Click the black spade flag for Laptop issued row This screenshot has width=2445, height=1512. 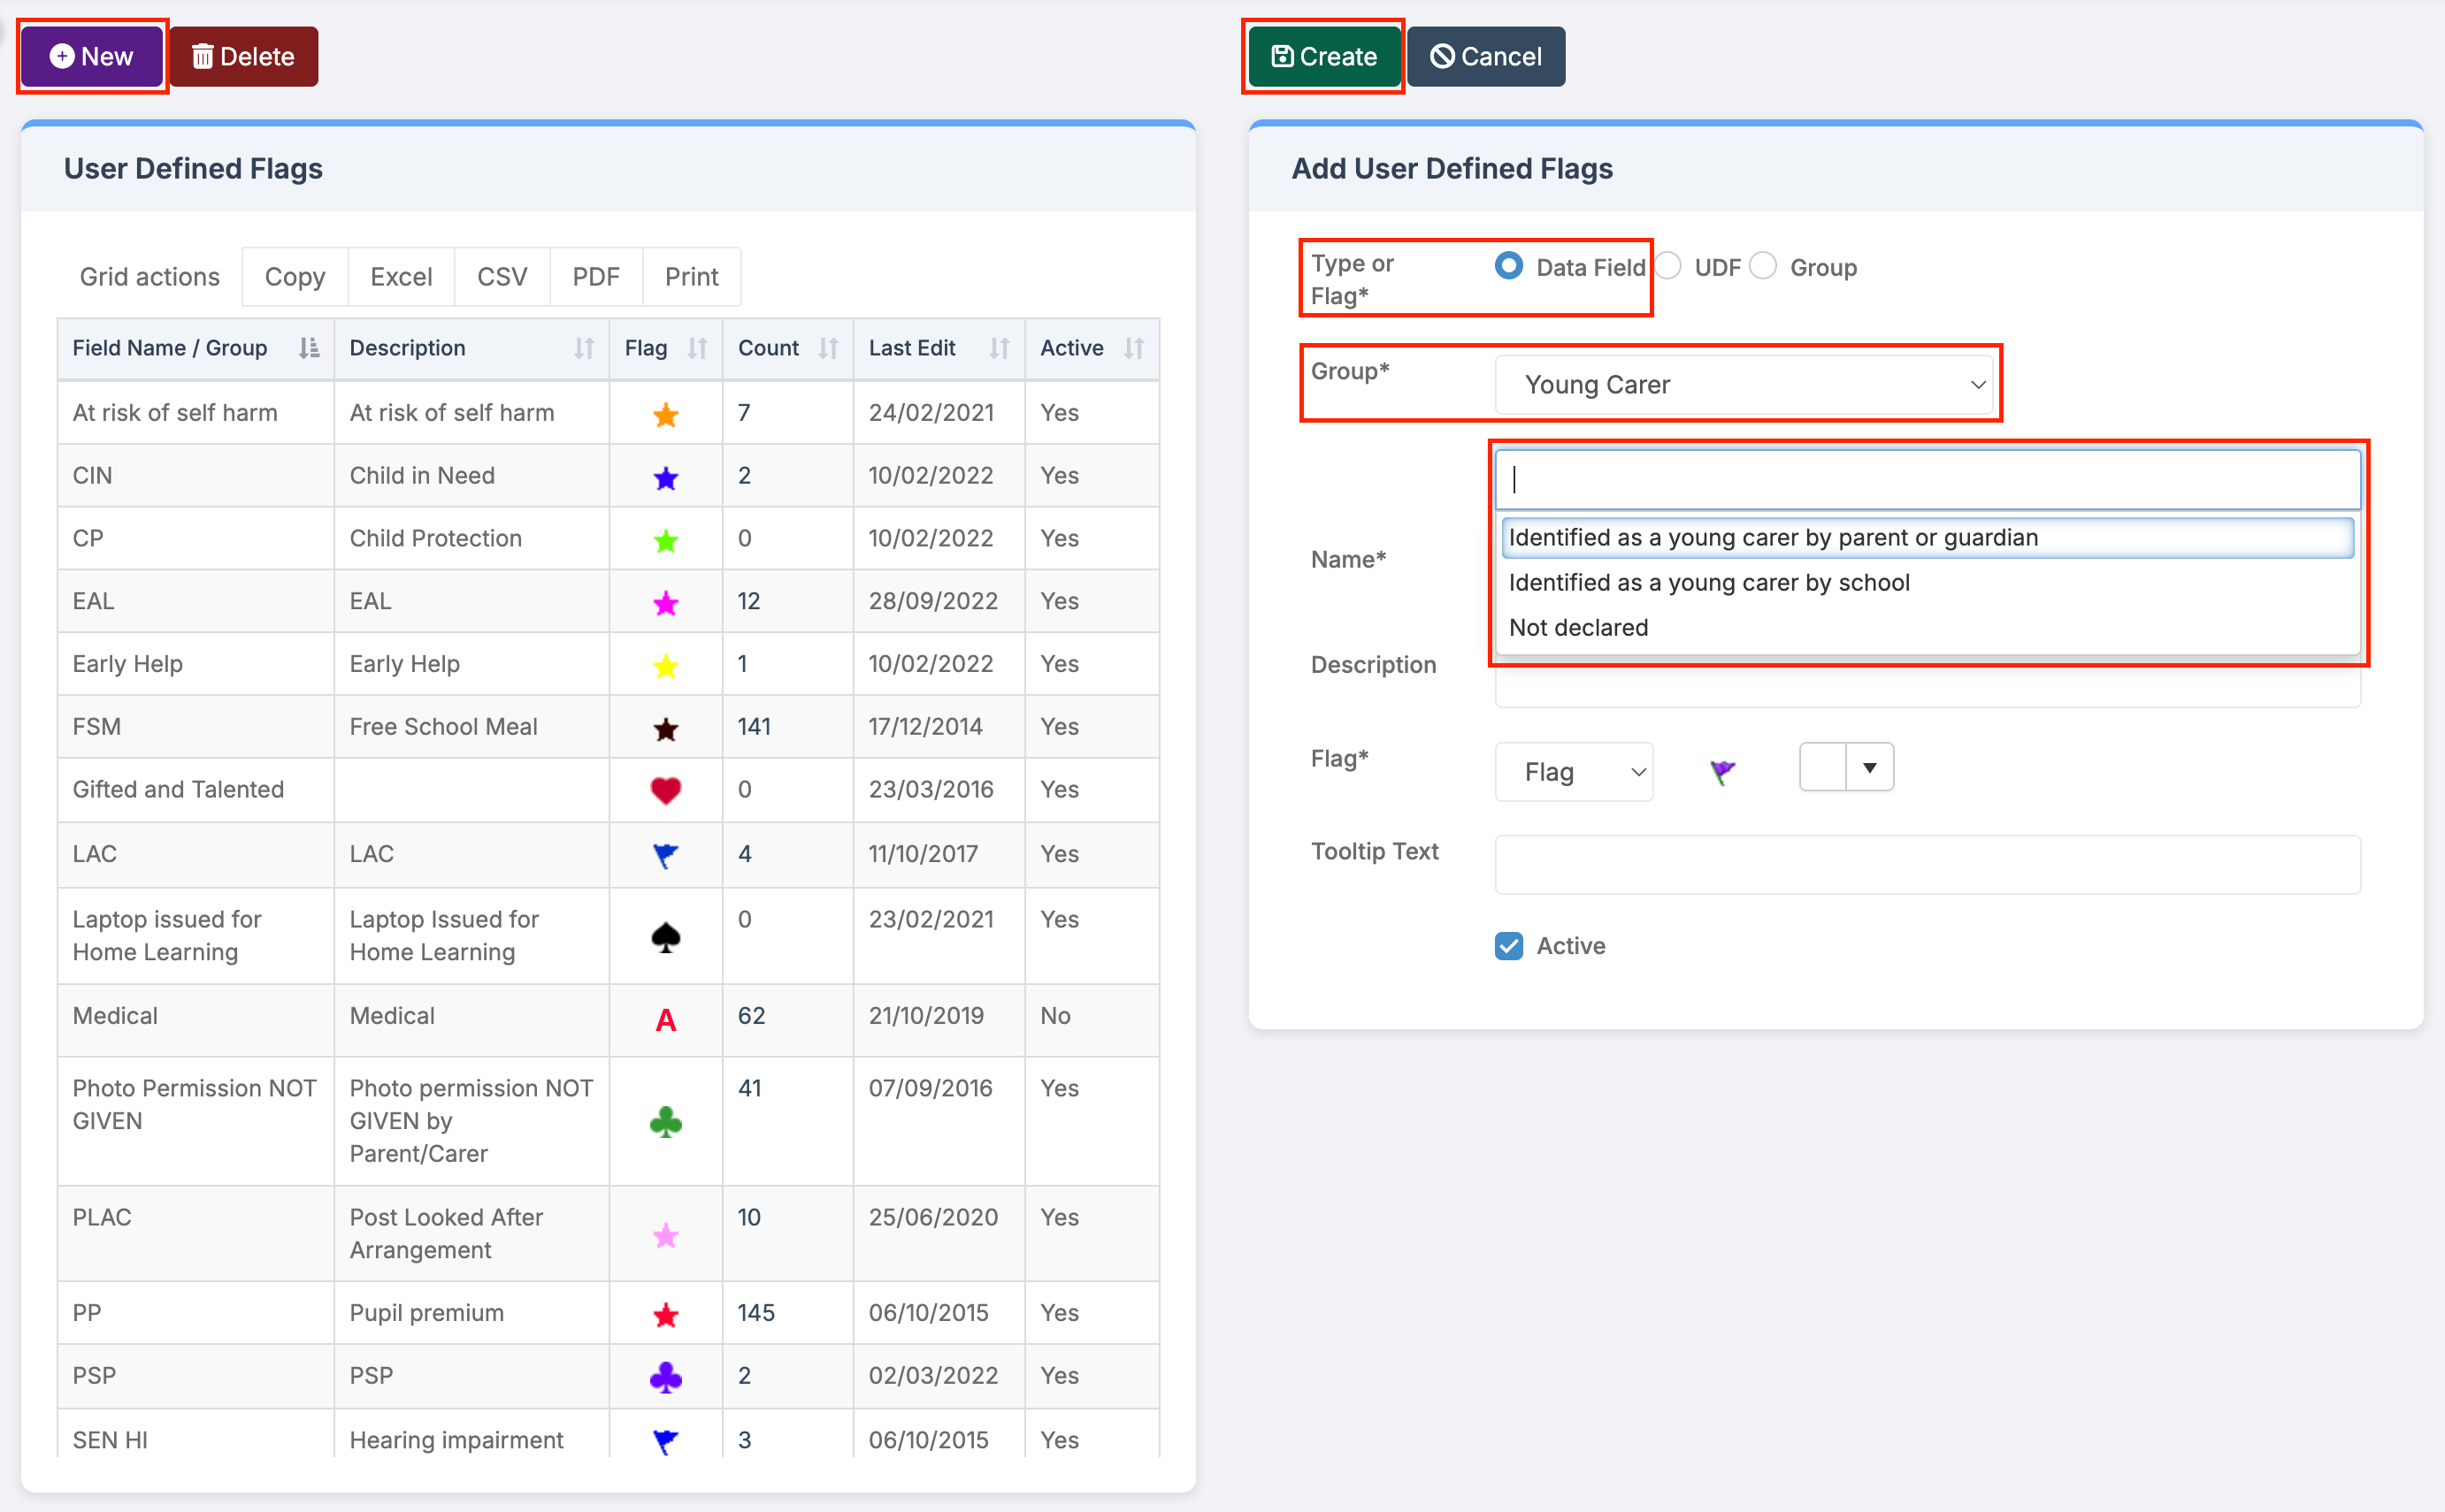665,937
